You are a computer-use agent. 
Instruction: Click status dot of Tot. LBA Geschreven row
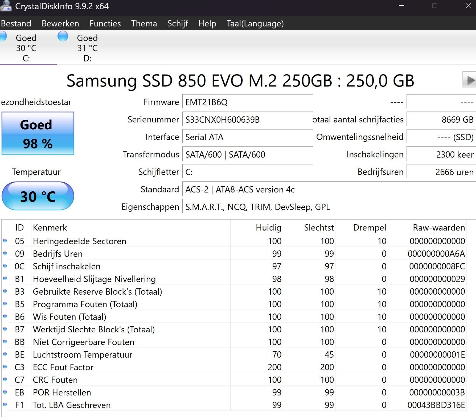5,405
